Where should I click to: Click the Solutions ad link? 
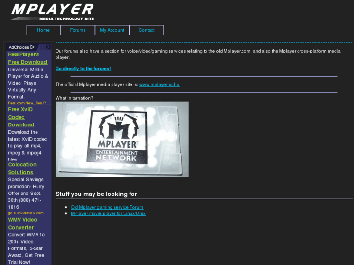[20, 172]
